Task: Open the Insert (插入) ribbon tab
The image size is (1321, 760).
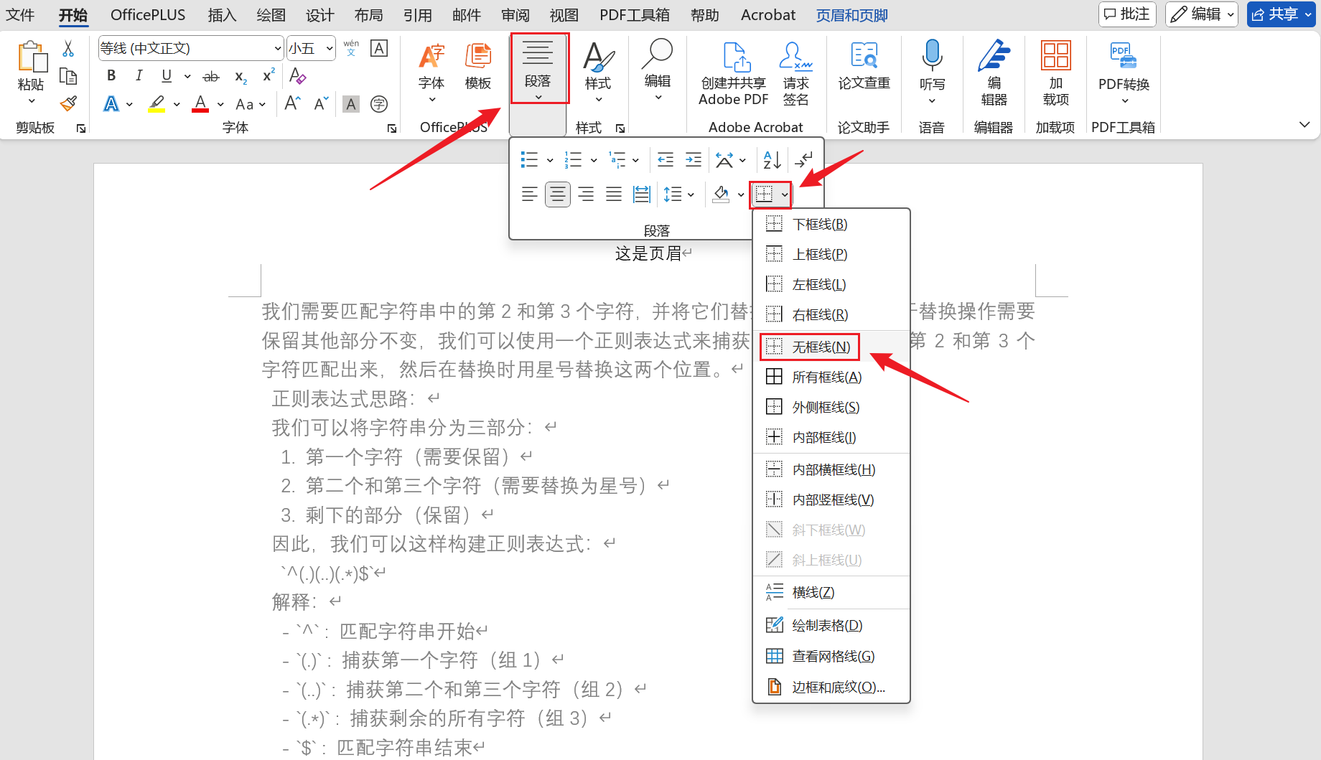Action: pos(221,15)
